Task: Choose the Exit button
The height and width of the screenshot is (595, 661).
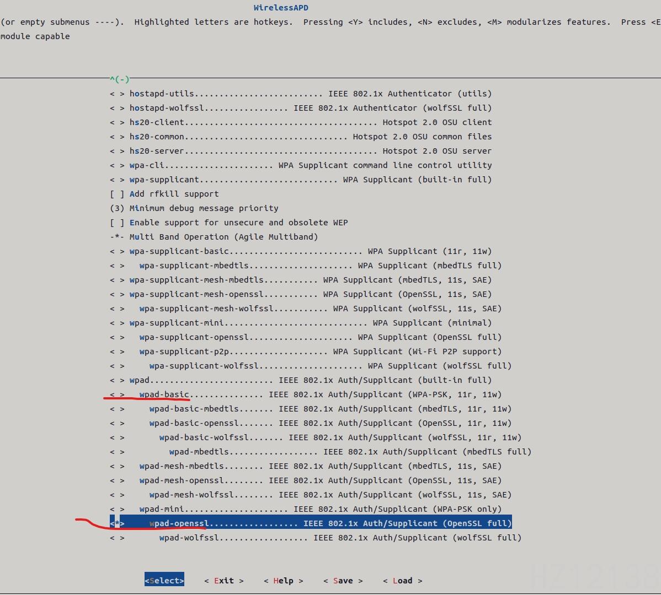Action: point(223,580)
